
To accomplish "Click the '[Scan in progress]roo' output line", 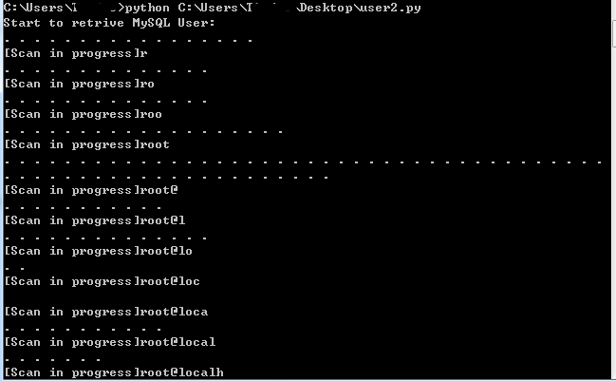I will (x=83, y=114).
